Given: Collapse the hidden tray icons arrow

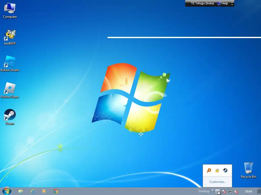Looking at the screenshot, I should pyautogui.click(x=218, y=191).
